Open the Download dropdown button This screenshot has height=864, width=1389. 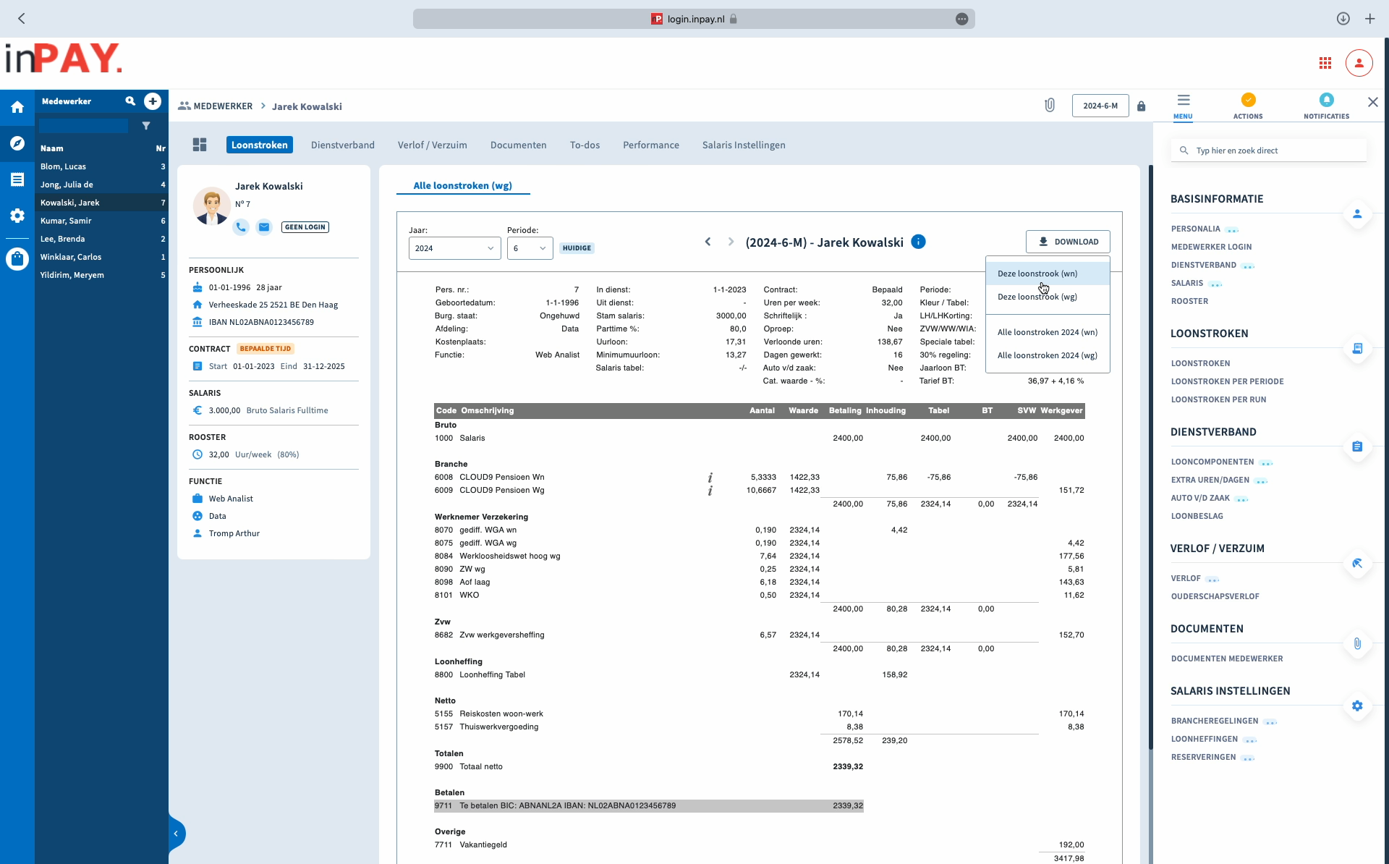(1068, 242)
